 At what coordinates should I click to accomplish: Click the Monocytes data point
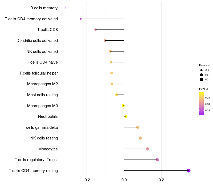(148, 149)
